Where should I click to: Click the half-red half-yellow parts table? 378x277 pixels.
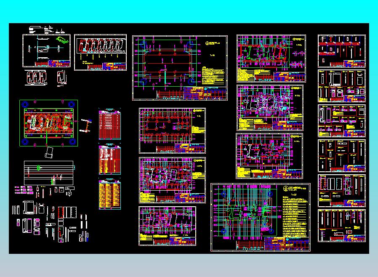(110, 160)
